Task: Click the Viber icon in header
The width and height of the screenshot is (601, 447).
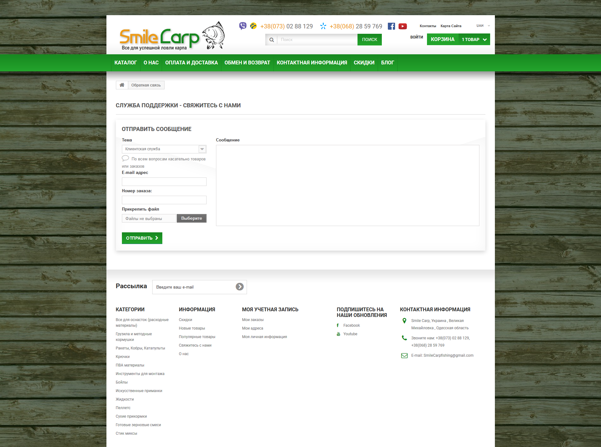Action: (243, 26)
